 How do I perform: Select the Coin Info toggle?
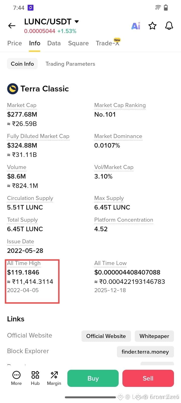click(22, 64)
